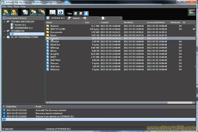Click the bar chart icon at toolbar right
The width and height of the screenshot is (198, 132).
coord(192,12)
